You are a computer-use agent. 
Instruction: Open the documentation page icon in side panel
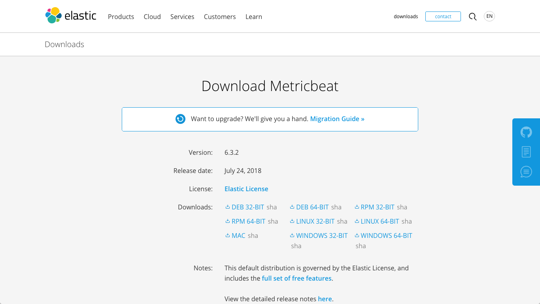coord(526,152)
